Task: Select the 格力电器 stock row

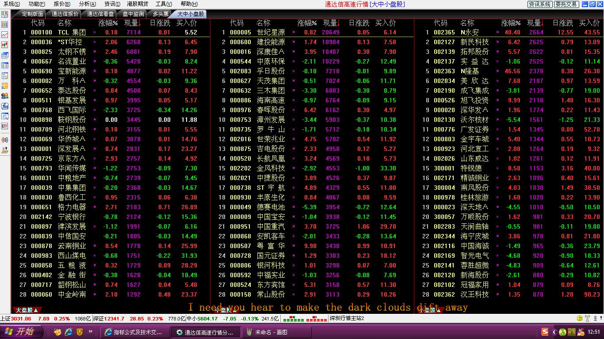Action: (111, 207)
